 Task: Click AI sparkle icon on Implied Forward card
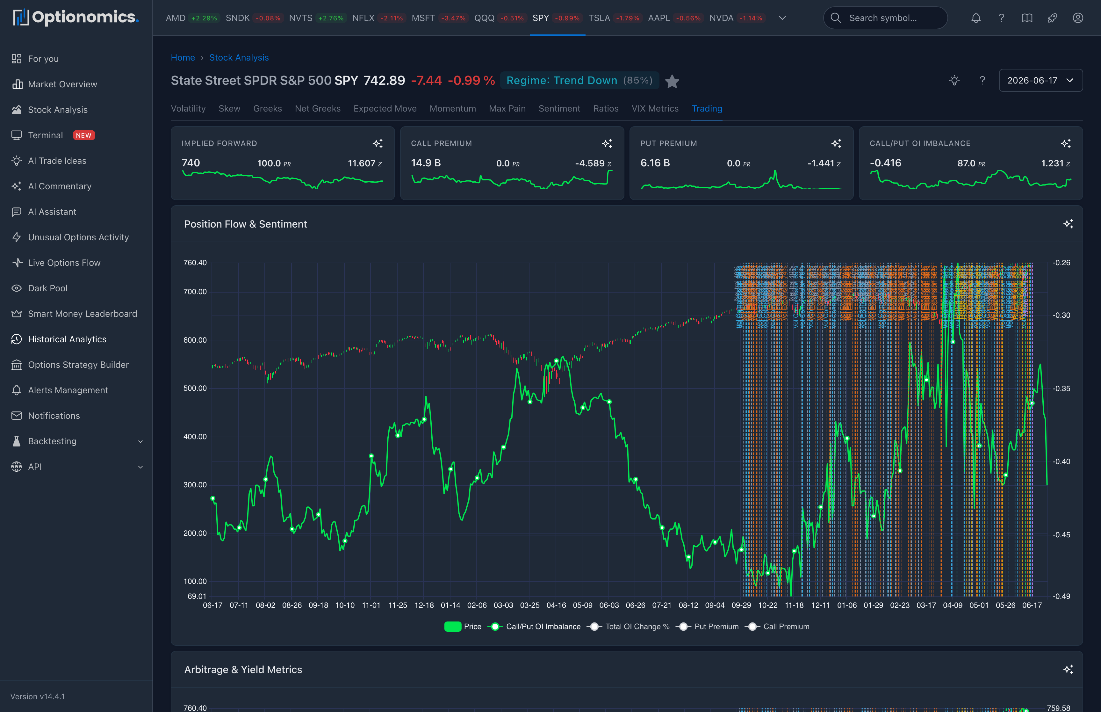point(378,143)
